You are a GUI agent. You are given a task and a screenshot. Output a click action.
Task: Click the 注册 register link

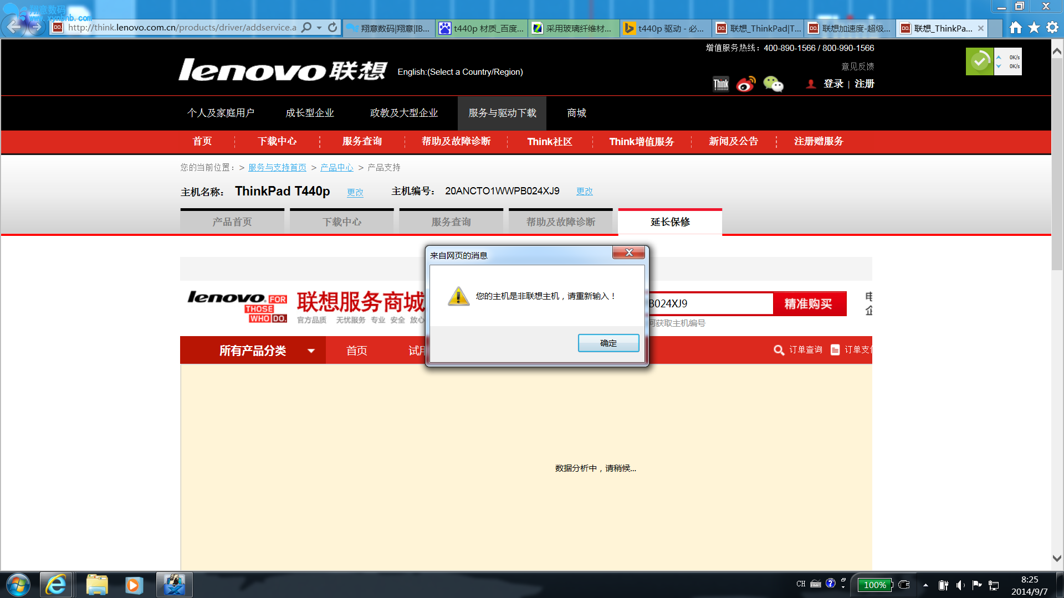[864, 84]
